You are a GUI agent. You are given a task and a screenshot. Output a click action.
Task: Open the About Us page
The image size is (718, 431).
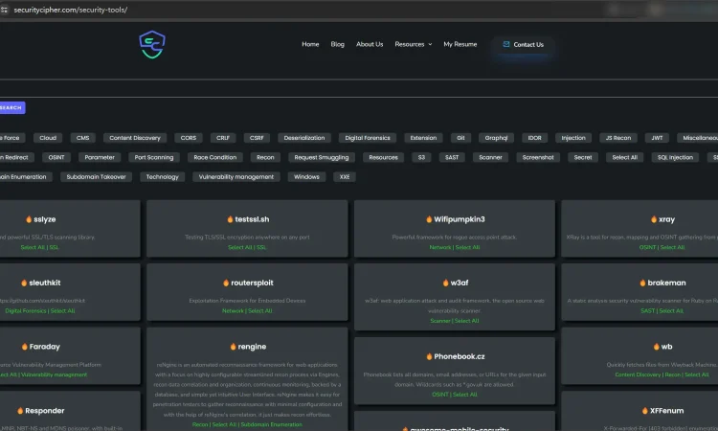coord(370,44)
